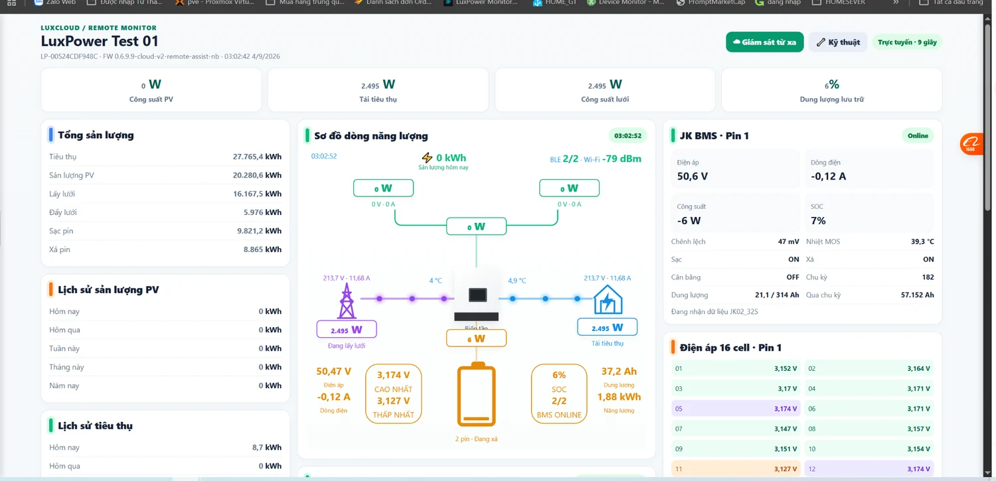Click the Lấy lưới 16.167,5 kWh row
The height and width of the screenshot is (481, 996).
[165, 194]
